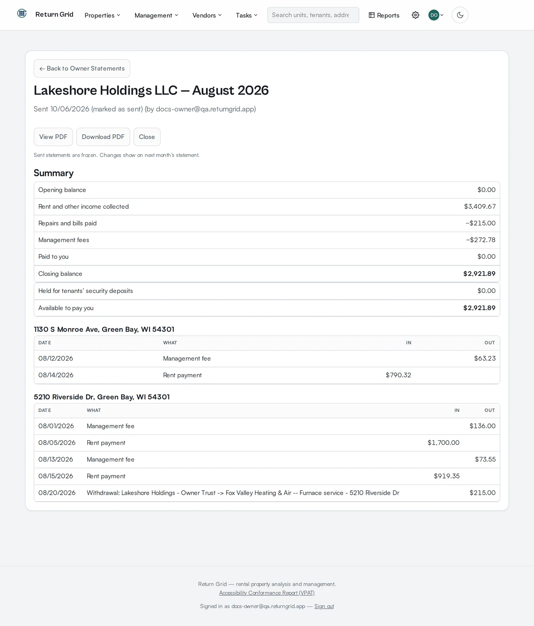
Task: Click the 08/13/2026 date cell
Action: pos(56,459)
